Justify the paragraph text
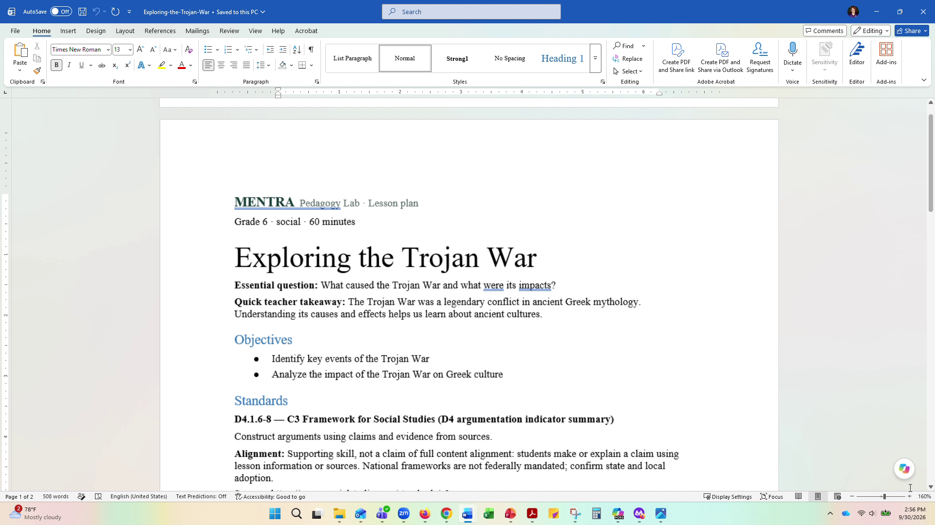This screenshot has width=935, height=525. click(246, 65)
